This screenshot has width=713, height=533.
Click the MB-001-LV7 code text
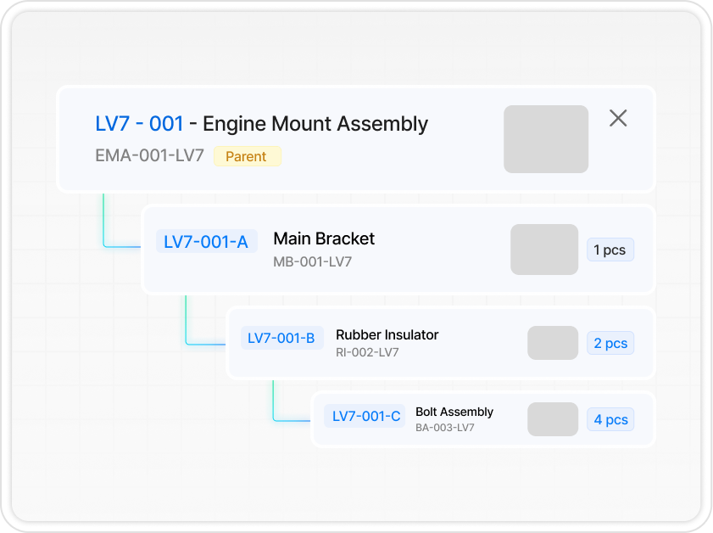pyautogui.click(x=312, y=262)
